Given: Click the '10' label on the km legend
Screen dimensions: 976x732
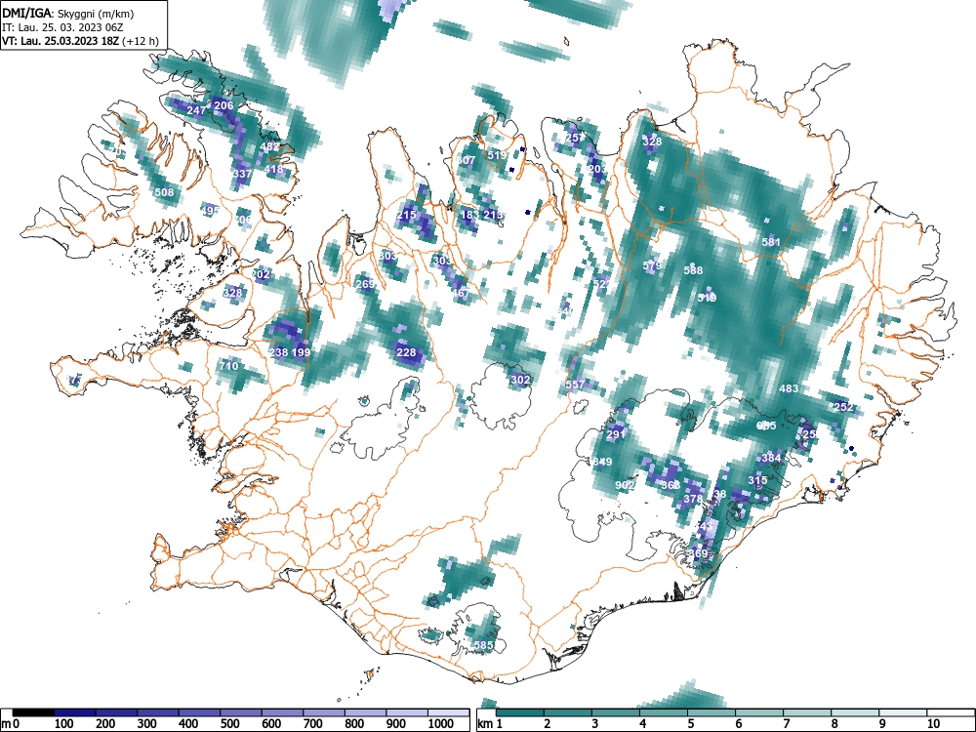Looking at the screenshot, I should pos(932,724).
